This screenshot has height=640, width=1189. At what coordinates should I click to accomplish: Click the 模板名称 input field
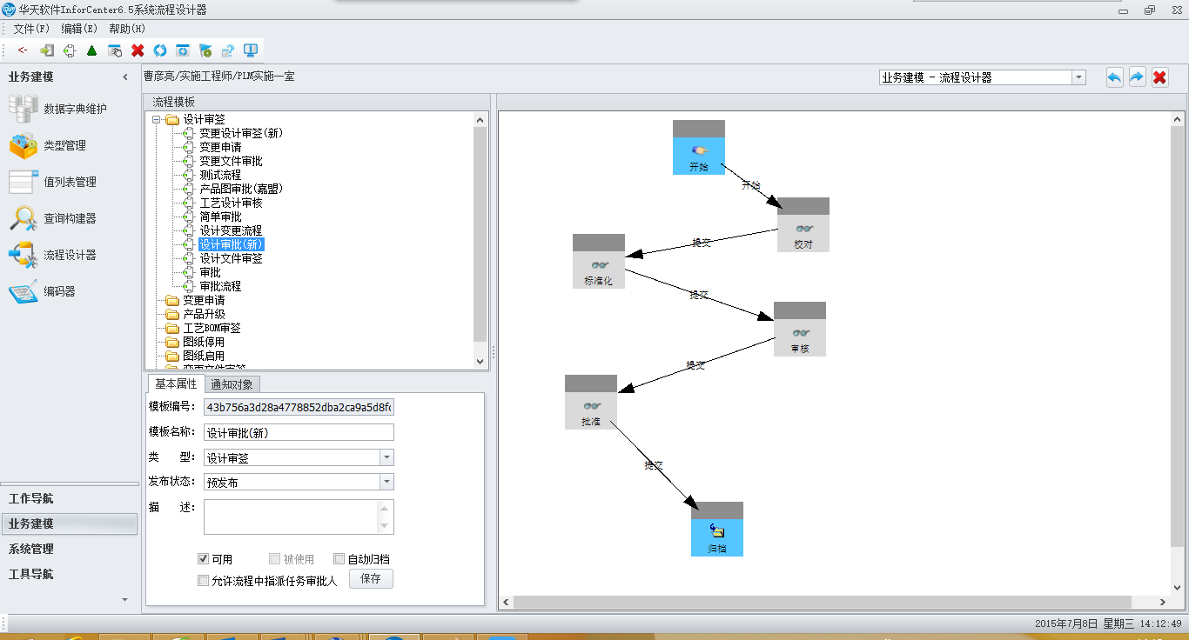pos(299,432)
